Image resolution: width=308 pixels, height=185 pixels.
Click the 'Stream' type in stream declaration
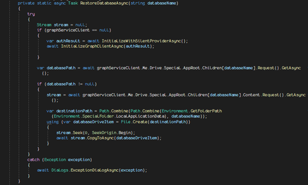click(x=44, y=25)
